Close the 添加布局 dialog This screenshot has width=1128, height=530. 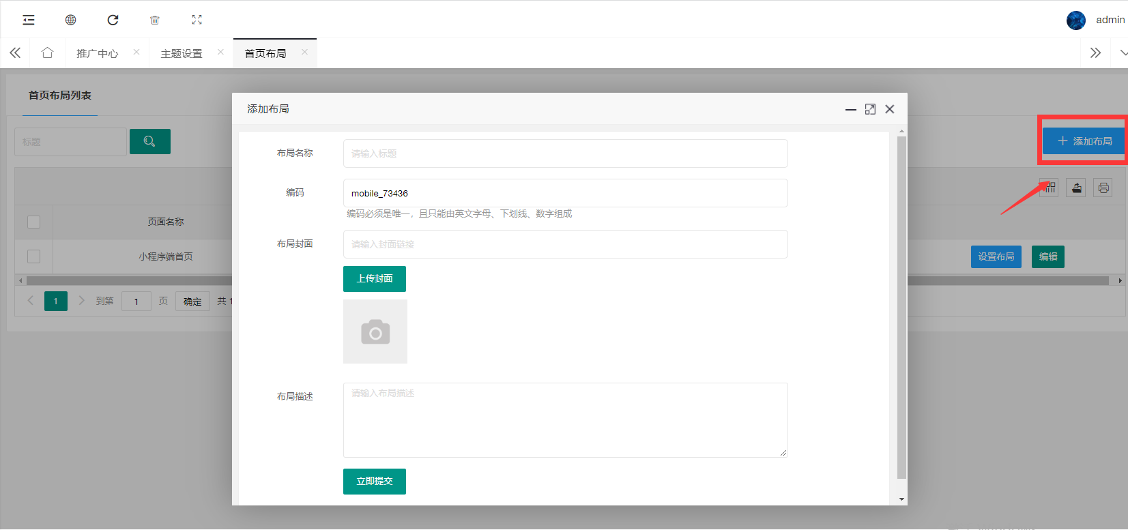[x=890, y=109]
